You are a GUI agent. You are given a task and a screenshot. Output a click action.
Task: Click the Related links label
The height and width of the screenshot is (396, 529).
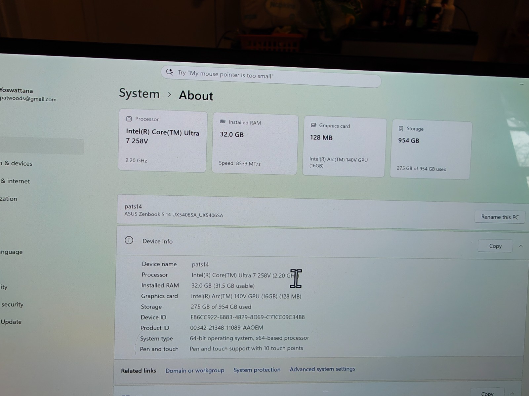tap(139, 371)
